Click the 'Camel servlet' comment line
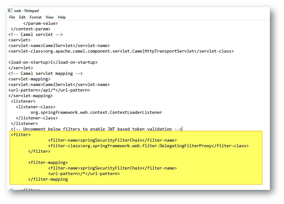The image size is (284, 204). click(x=35, y=35)
